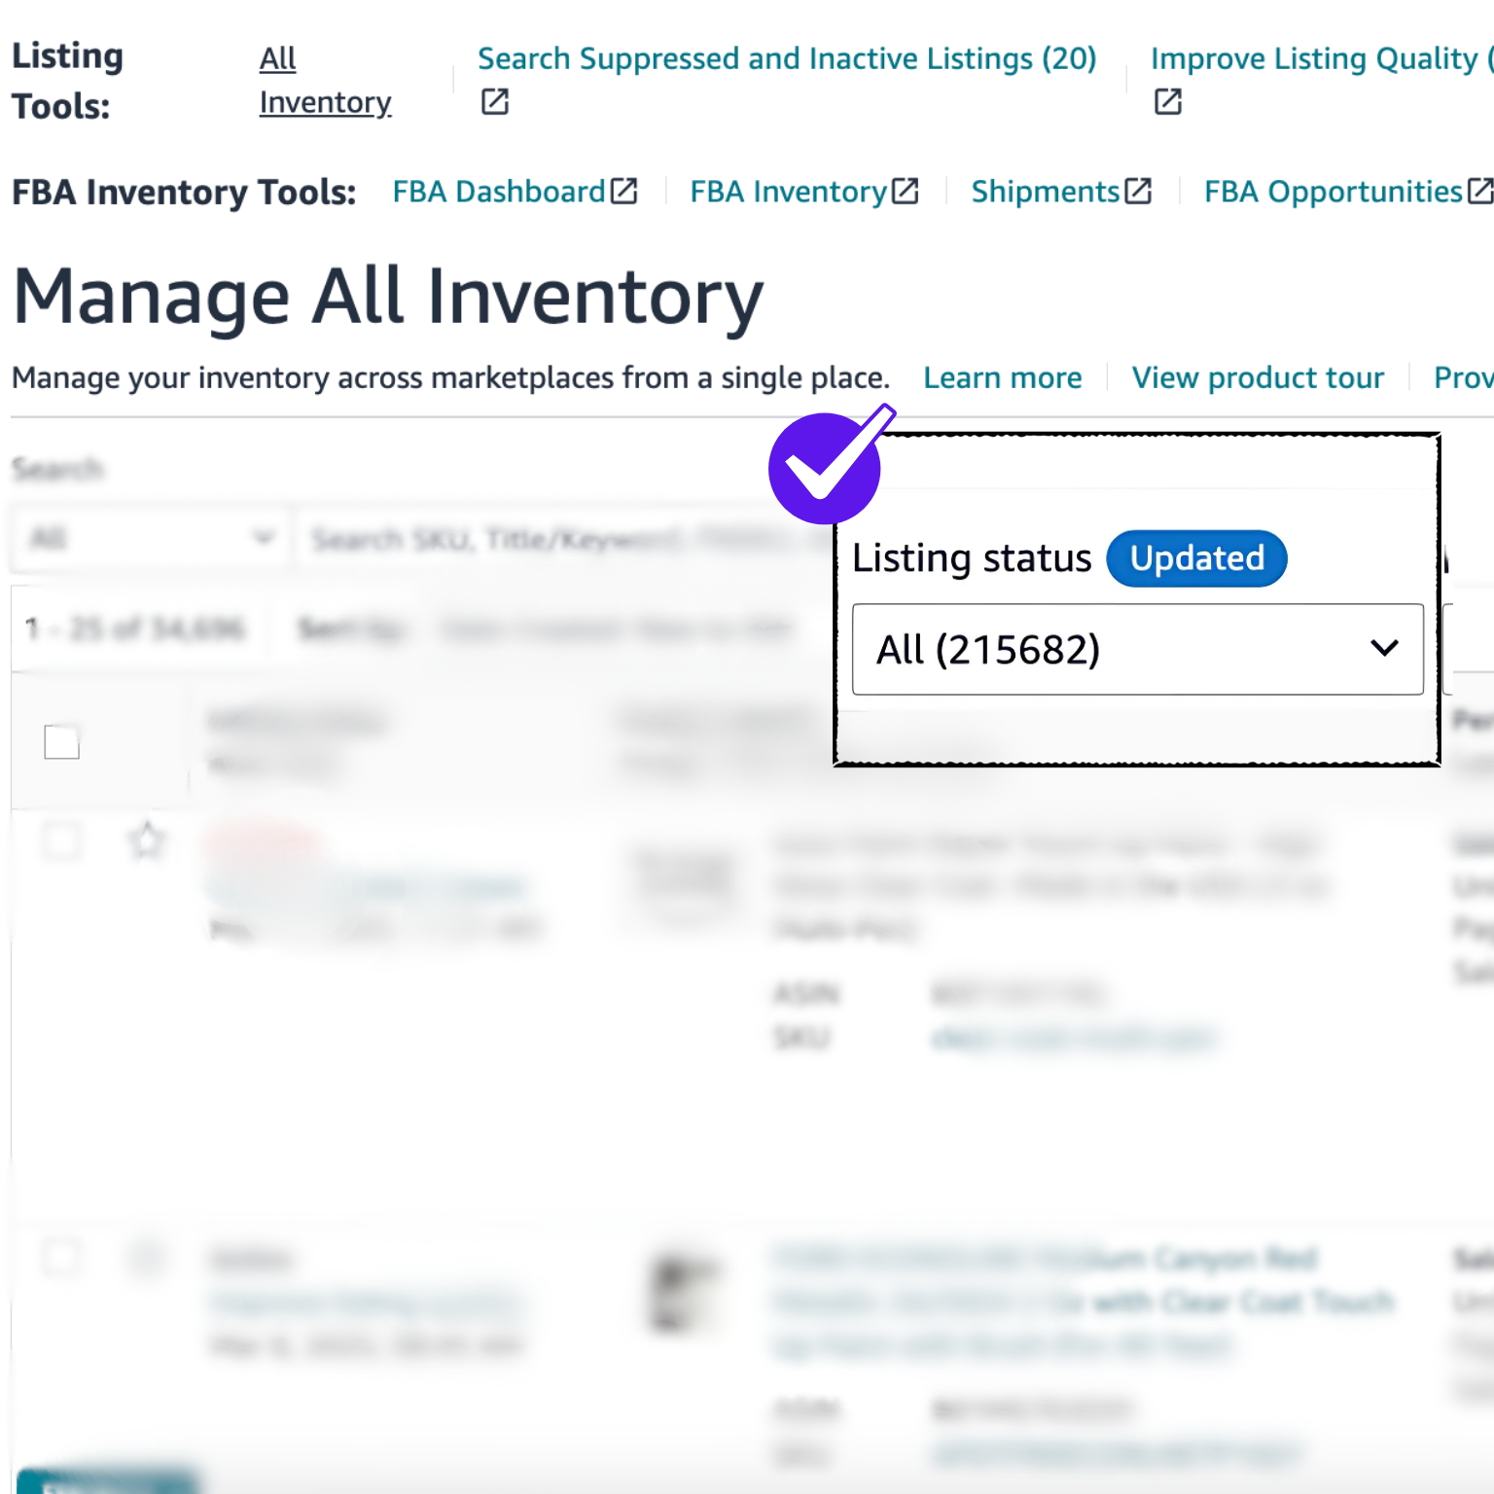1494x1494 pixels.
Task: Click external-link icon next to Shipments
Action: (1138, 192)
